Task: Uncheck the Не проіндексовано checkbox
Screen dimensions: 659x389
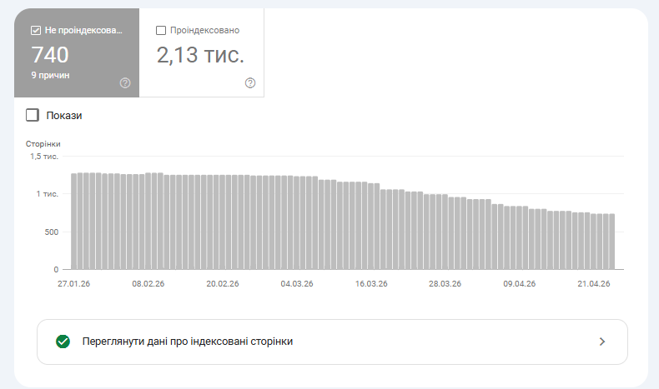Action: tap(36, 30)
